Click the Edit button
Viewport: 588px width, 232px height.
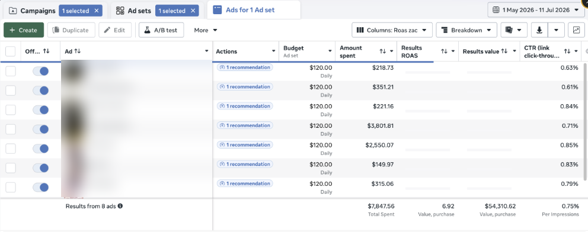tap(115, 30)
